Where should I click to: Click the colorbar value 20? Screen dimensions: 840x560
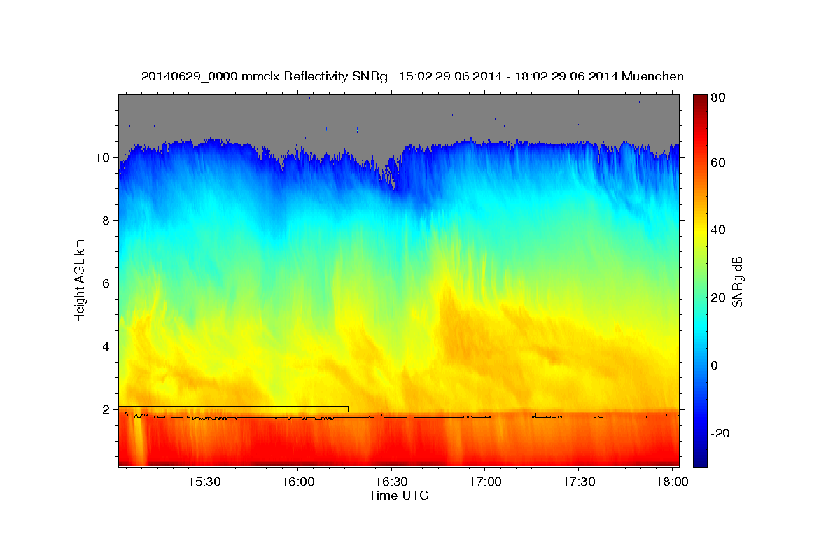[x=718, y=297]
